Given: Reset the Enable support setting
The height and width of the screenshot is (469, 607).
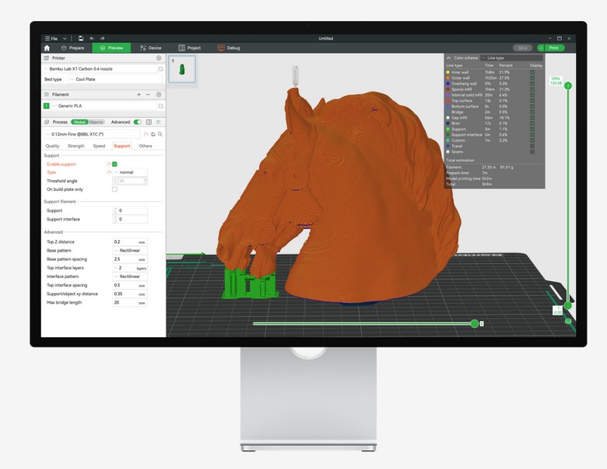Looking at the screenshot, I should (x=108, y=164).
